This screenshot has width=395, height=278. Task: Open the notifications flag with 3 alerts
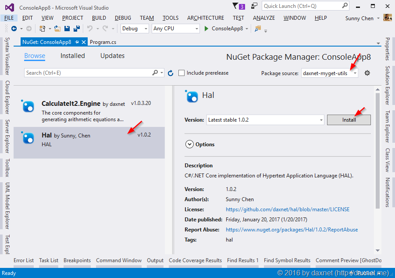coord(238,6)
